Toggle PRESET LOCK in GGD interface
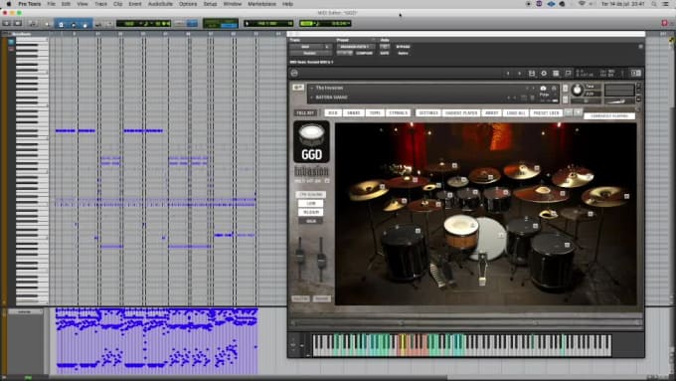The width and height of the screenshot is (676, 381). click(x=546, y=113)
